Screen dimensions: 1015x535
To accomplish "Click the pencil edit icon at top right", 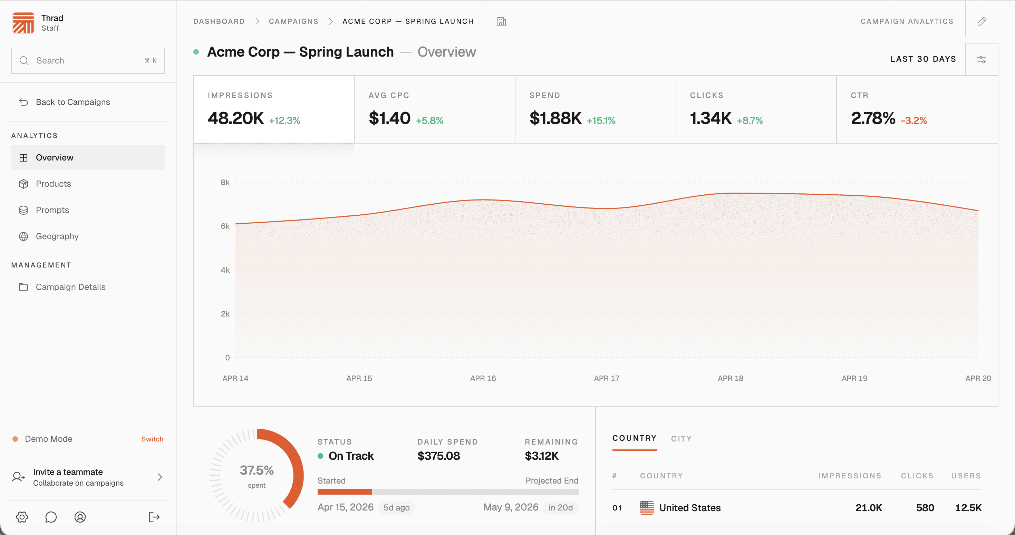I will [982, 21].
